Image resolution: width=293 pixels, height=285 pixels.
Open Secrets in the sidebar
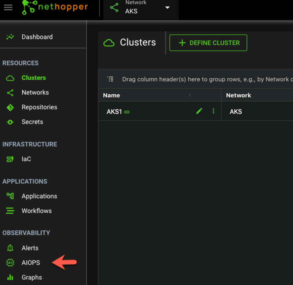[x=32, y=122]
